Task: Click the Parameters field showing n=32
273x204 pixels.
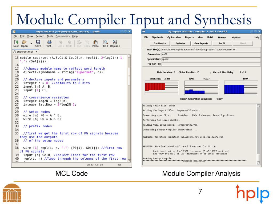Action: pyautogui.click(x=211, y=54)
